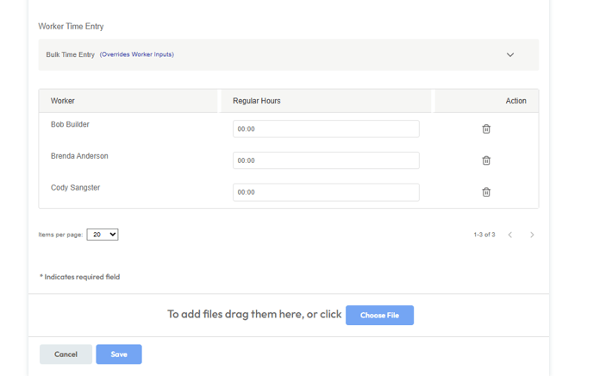Click the Worker column header
This screenshot has width=593, height=376.
tap(63, 101)
